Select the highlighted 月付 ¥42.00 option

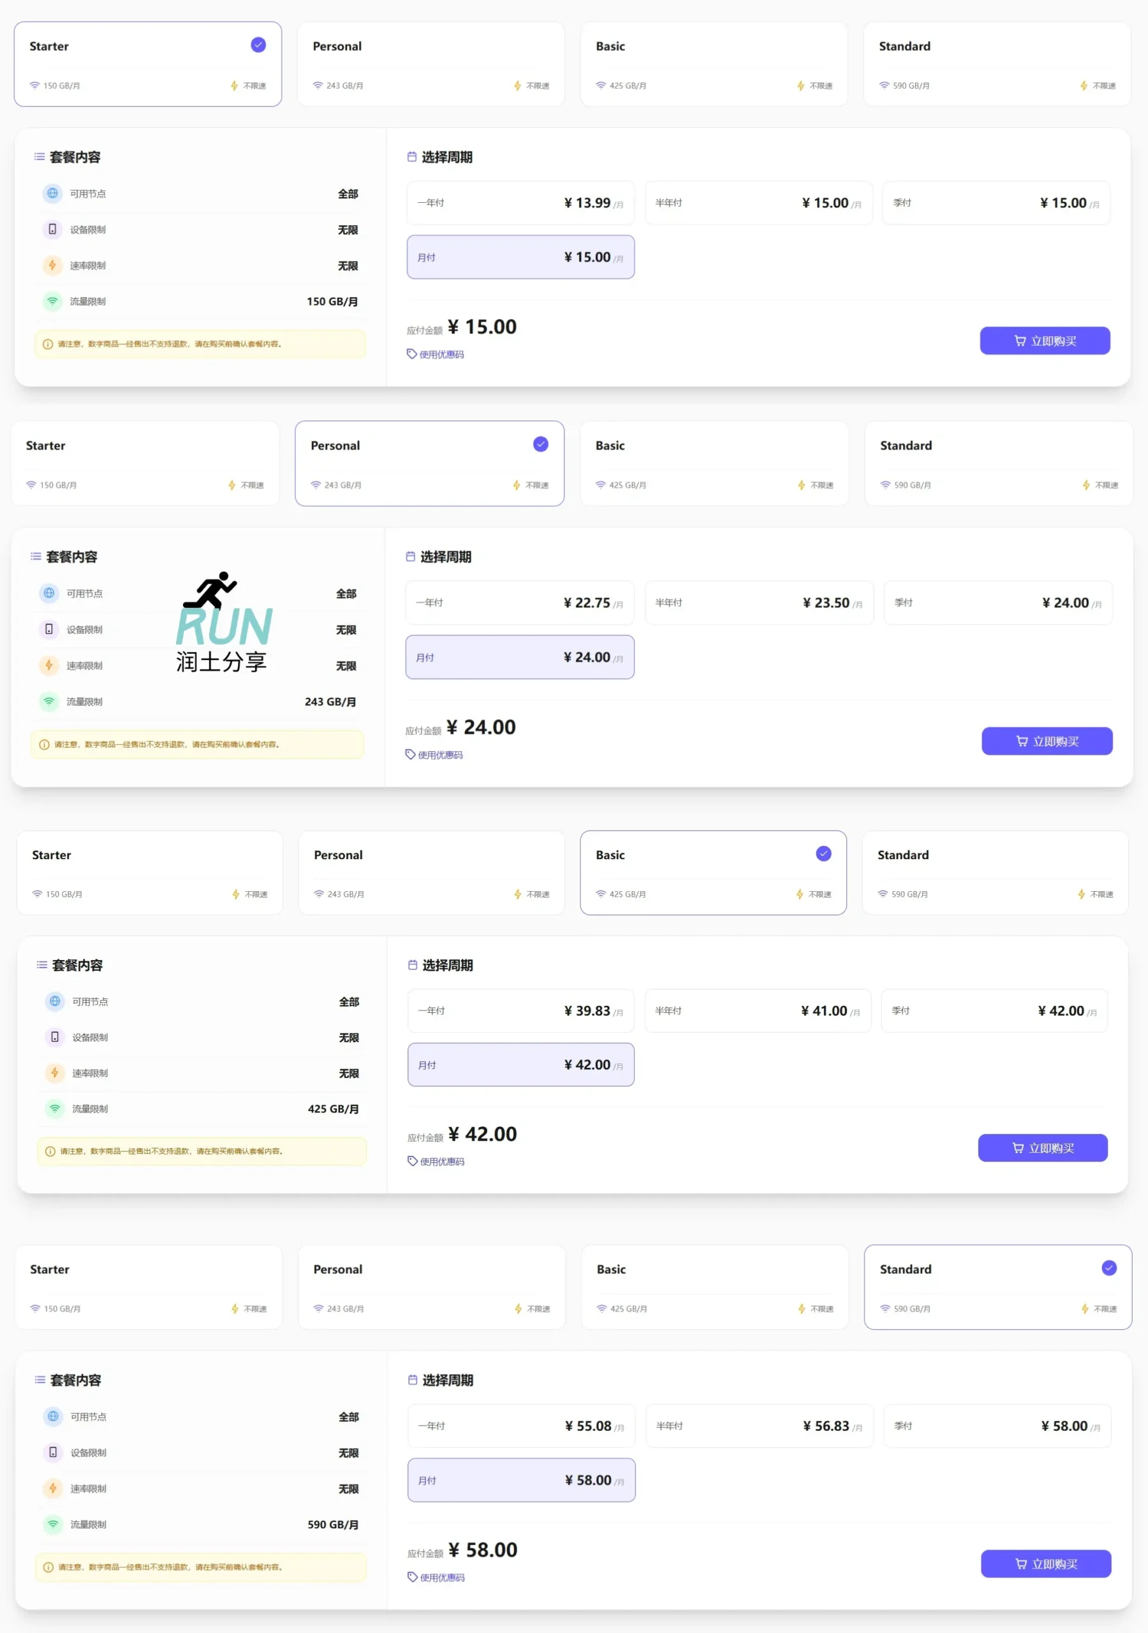click(x=520, y=1064)
